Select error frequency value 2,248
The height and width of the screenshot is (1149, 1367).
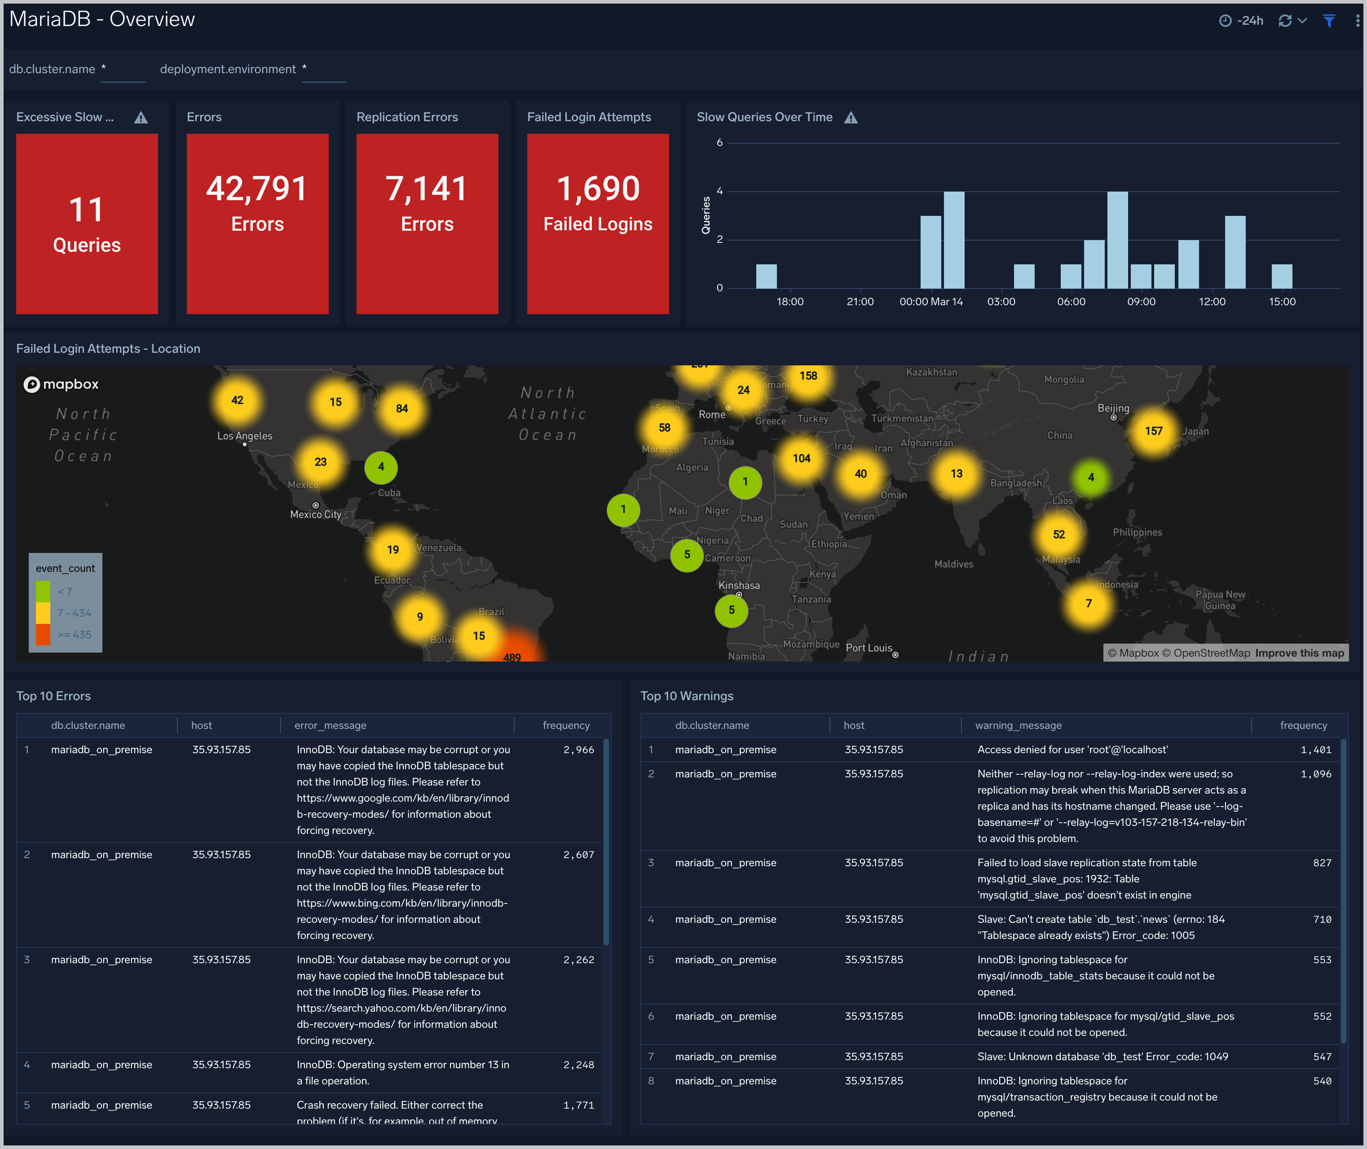pos(578,1065)
